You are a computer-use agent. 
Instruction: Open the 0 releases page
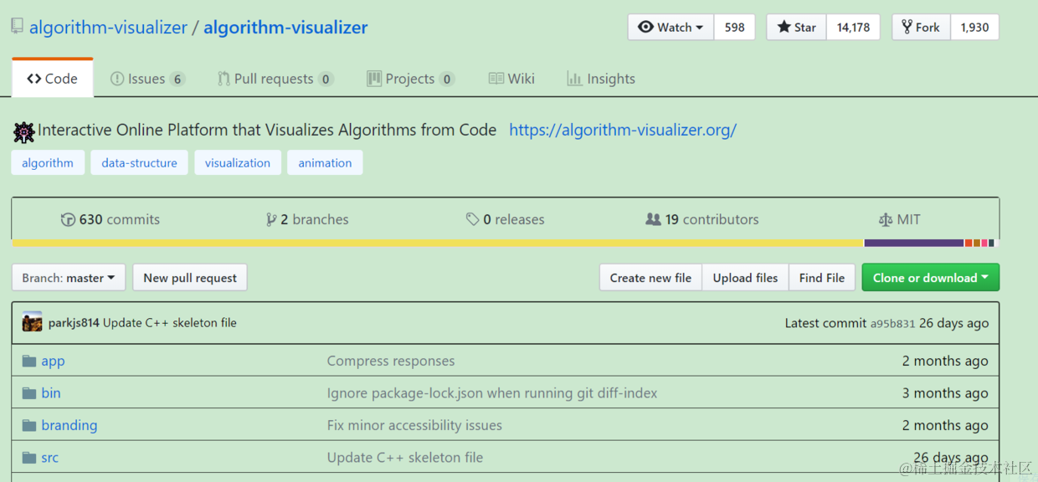pyautogui.click(x=505, y=219)
